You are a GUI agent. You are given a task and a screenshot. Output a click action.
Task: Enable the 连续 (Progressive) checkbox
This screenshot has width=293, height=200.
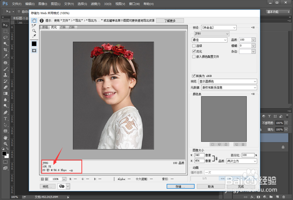pos(194,46)
